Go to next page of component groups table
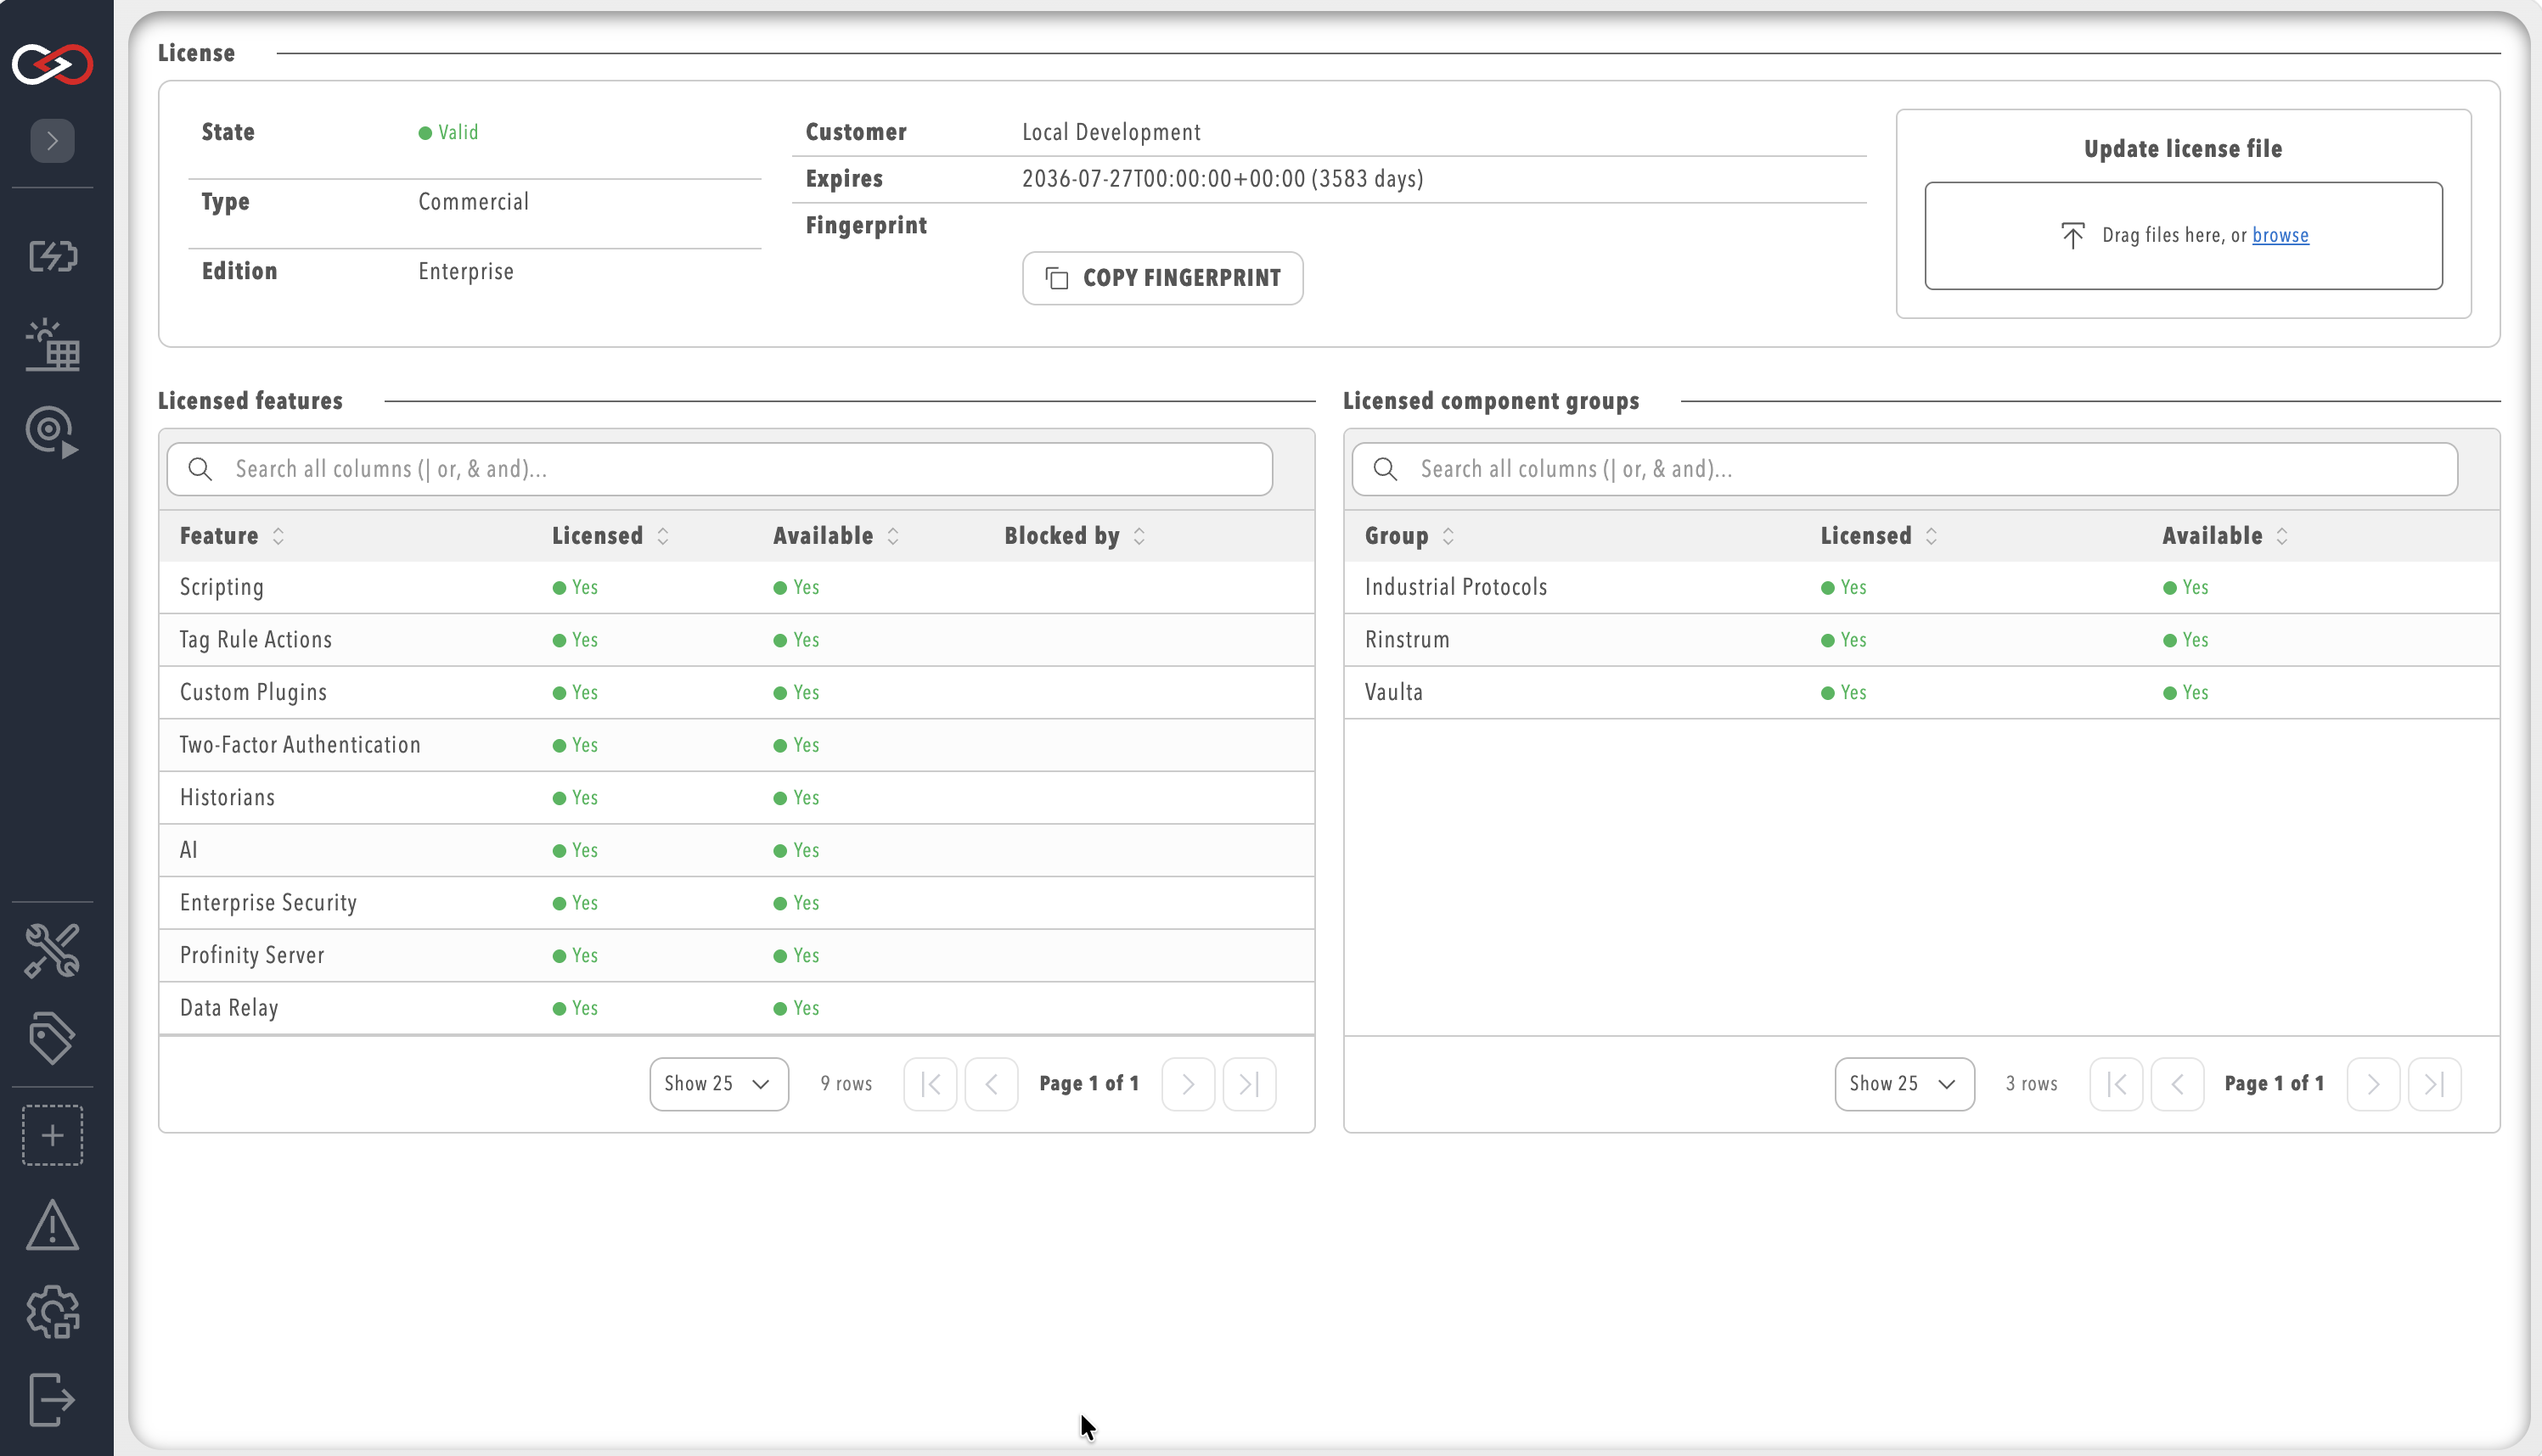Screen dimensions: 2542x1456 (2373, 1084)
